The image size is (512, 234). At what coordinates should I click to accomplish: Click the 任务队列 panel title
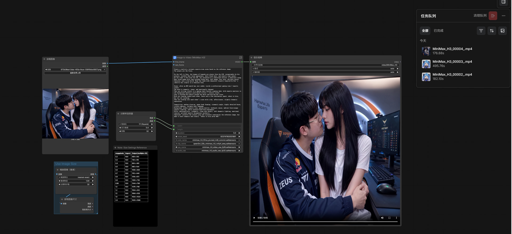428,16
